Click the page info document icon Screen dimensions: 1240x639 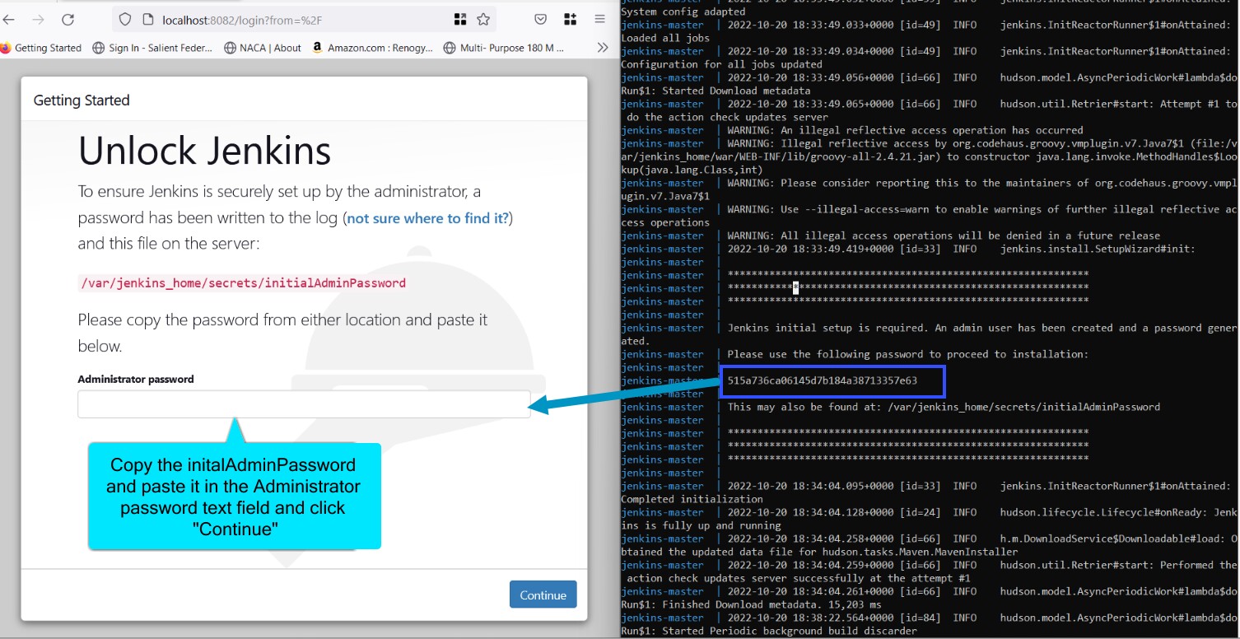tap(147, 19)
